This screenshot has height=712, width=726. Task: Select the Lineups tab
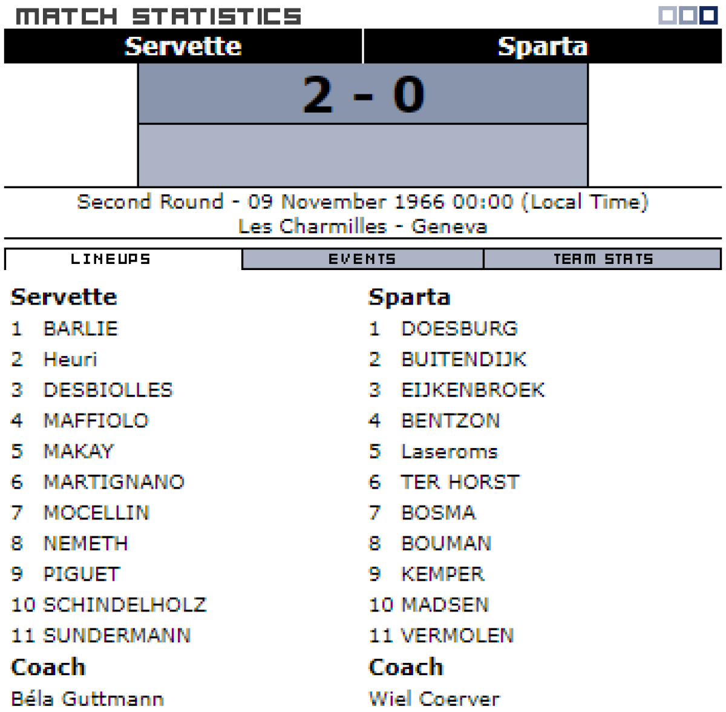click(x=111, y=259)
